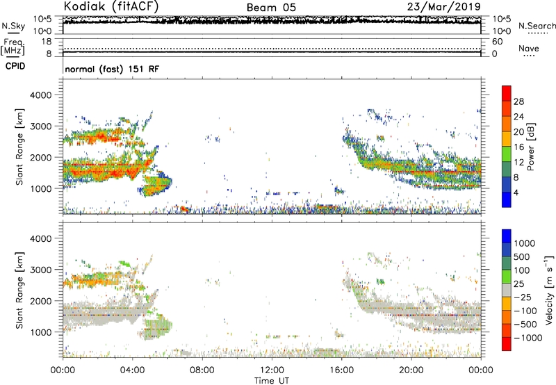Click the "Time UT" axis title
This screenshot has height=385, width=556.
click(272, 381)
